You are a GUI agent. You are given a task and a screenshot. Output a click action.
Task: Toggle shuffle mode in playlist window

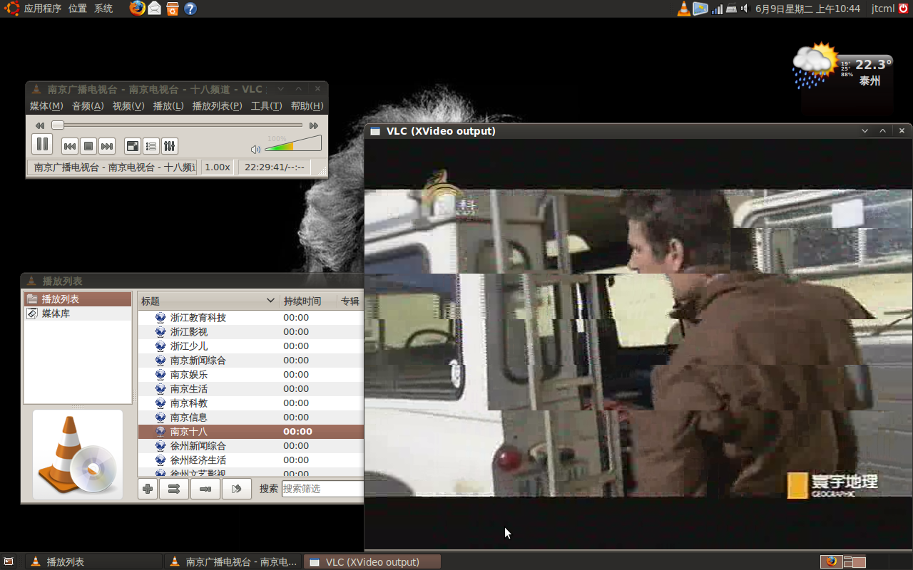coord(174,489)
